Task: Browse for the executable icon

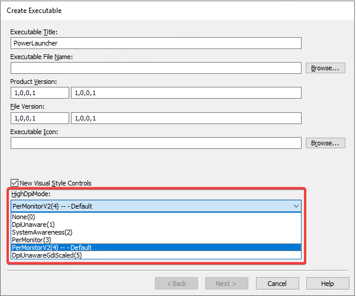Action: click(x=325, y=143)
